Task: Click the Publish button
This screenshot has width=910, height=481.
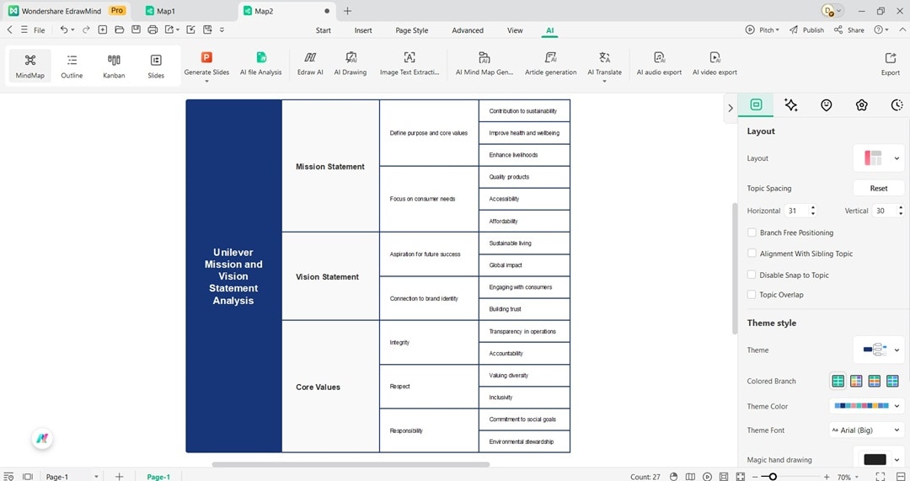Action: click(x=806, y=29)
